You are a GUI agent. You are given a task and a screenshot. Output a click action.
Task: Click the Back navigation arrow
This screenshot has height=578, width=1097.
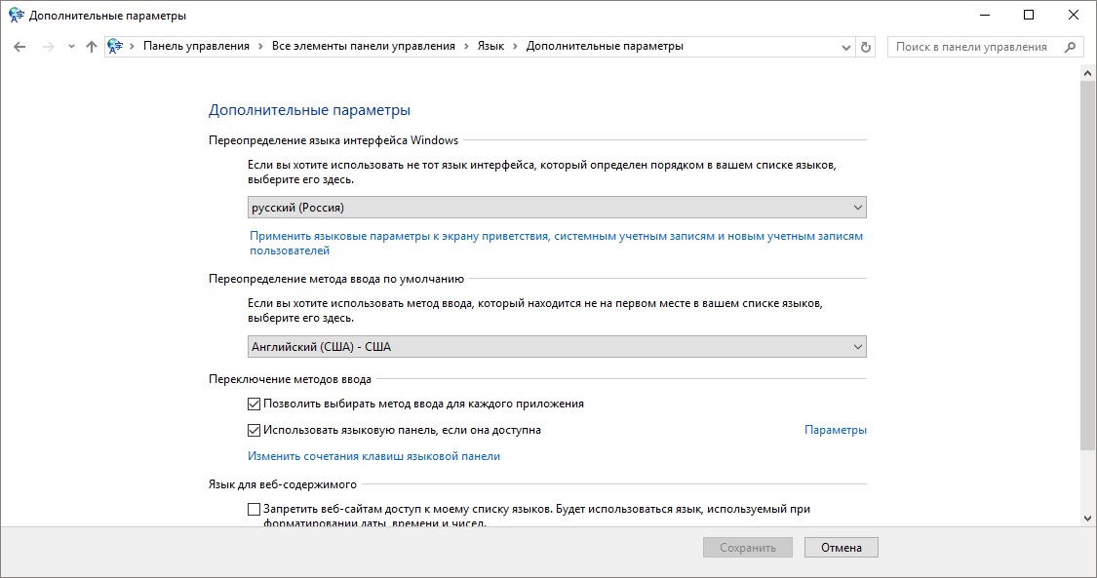click(20, 47)
